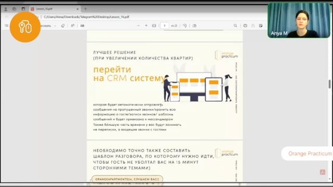333x187 pixels.
Task: Zoom in the PDF with plus button
Action: point(146,25)
